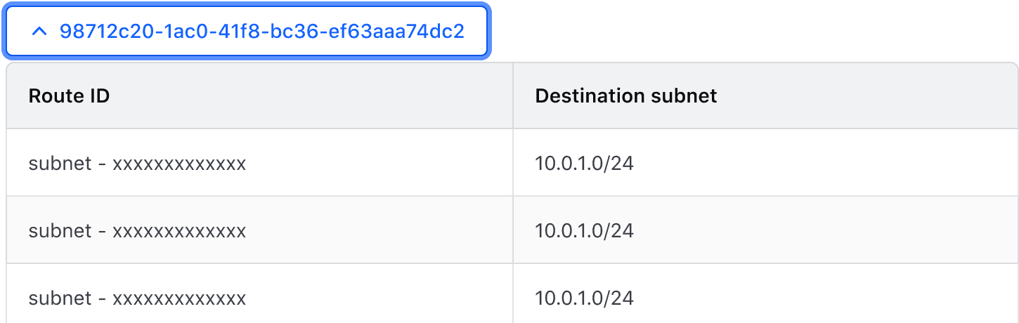
Task: Click the divider between the two column headers
Action: [513, 96]
